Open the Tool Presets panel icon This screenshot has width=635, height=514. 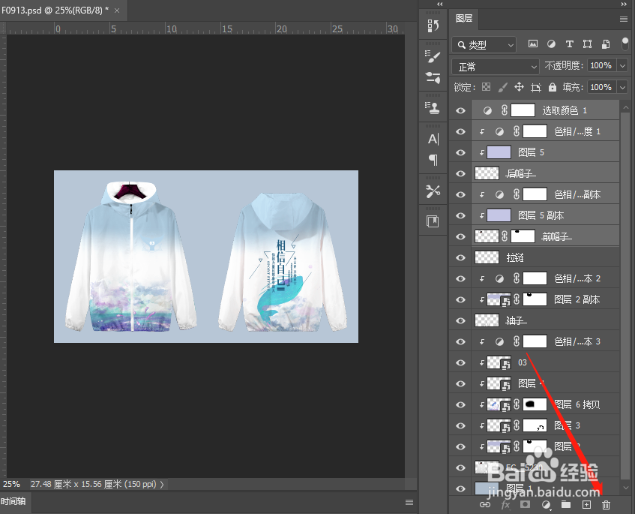[x=433, y=191]
